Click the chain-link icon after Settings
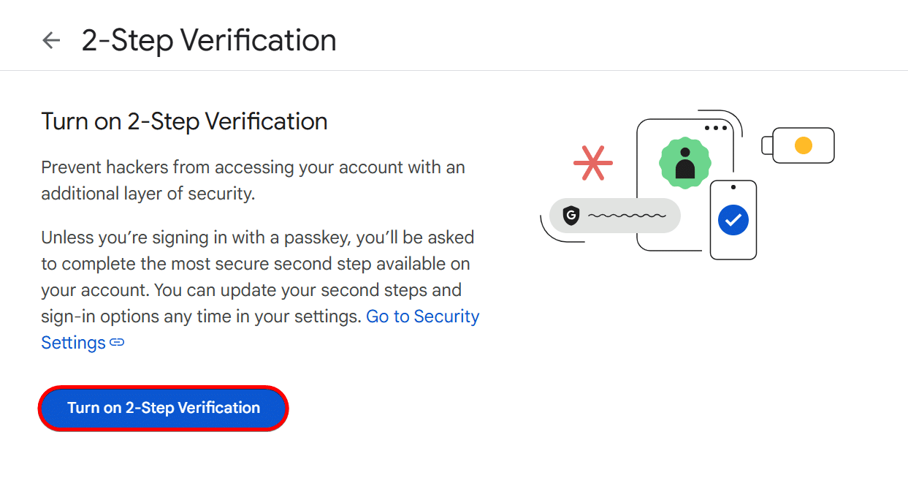Image resolution: width=908 pixels, height=478 pixels. pyautogui.click(x=117, y=343)
